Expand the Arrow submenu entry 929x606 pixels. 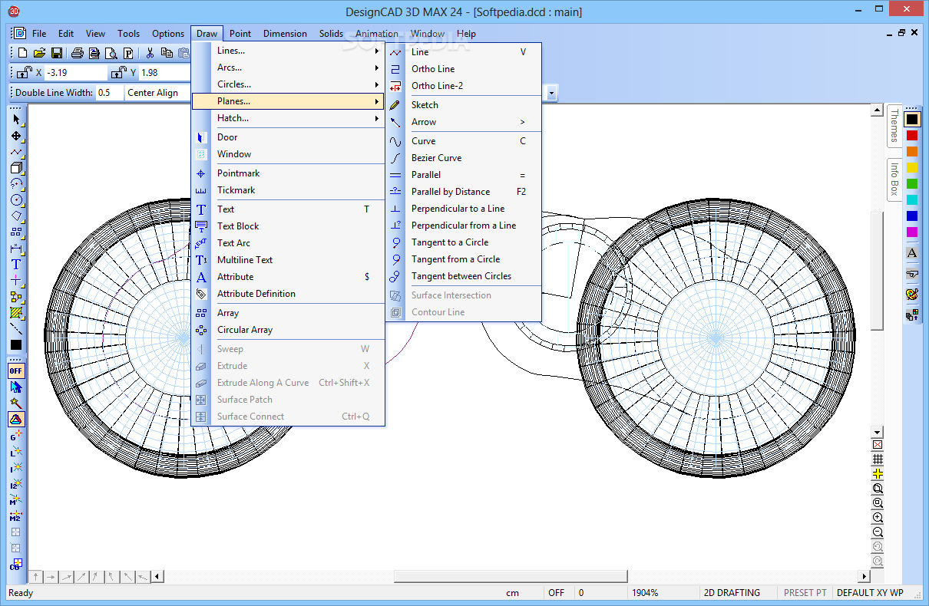click(x=464, y=122)
